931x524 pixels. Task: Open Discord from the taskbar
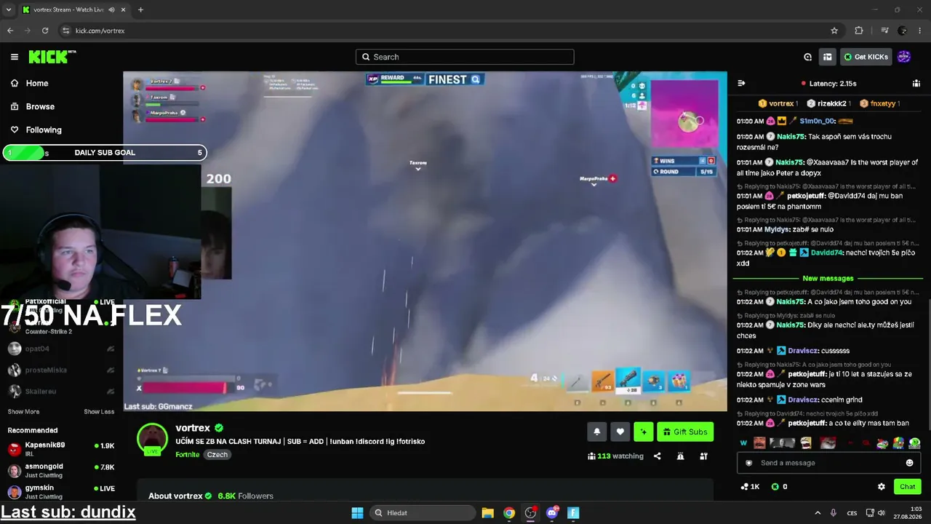click(x=552, y=513)
